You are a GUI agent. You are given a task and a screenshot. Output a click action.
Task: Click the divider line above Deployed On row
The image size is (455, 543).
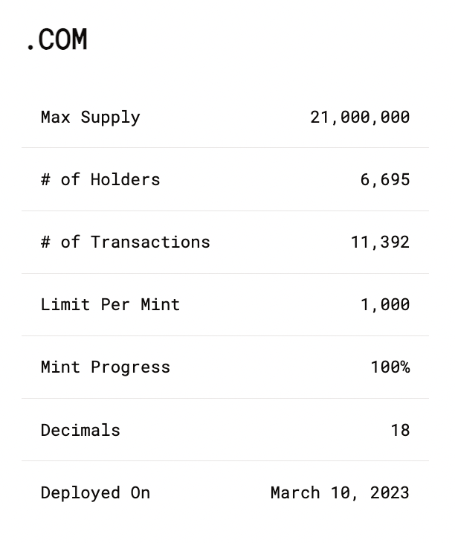click(x=225, y=460)
